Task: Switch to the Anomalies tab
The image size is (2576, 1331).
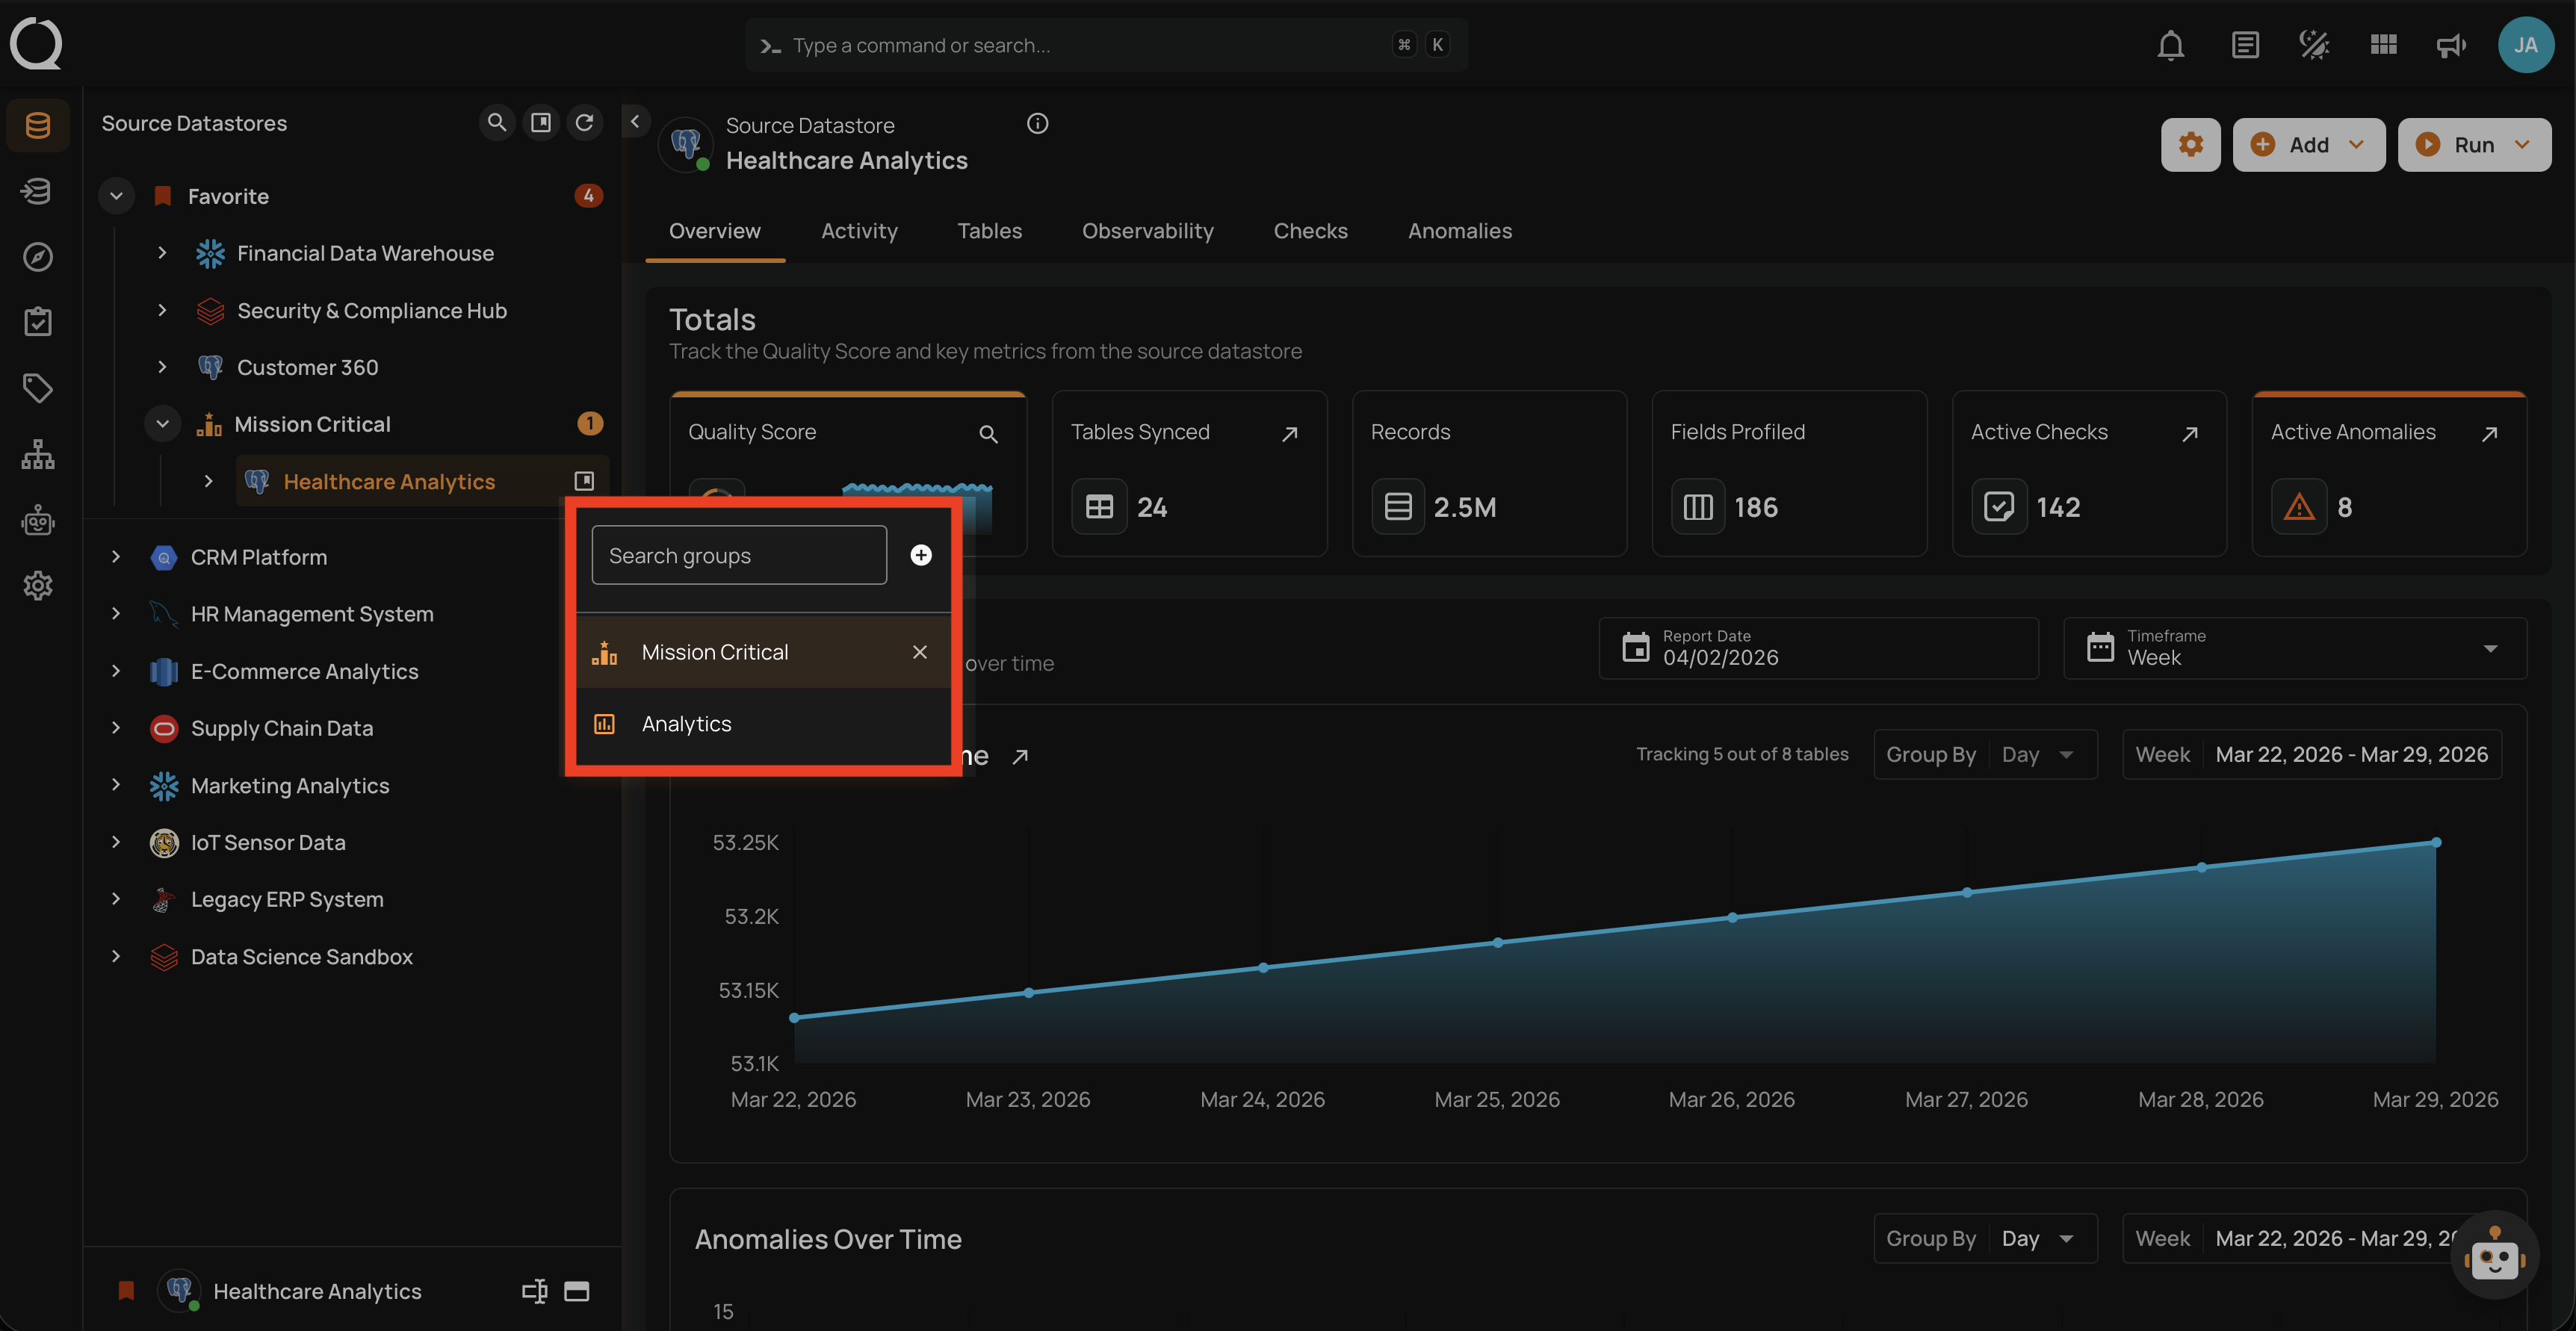Action: pos(1459,231)
